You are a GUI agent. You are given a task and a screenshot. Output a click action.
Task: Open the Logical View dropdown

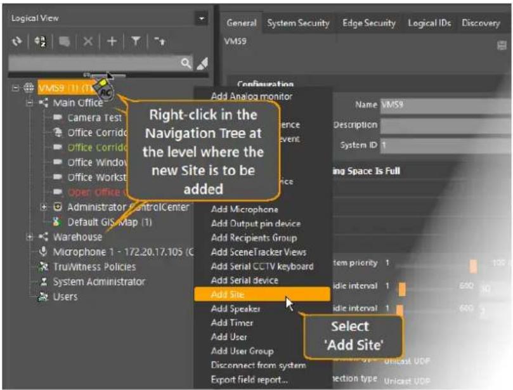[202, 18]
